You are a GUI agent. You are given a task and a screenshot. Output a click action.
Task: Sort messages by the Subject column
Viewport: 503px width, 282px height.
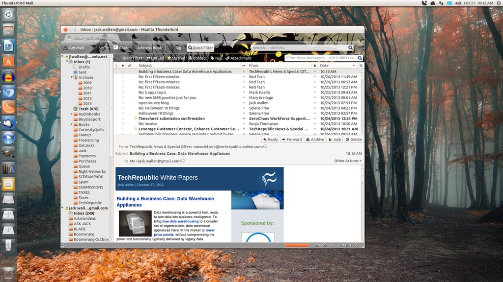187,66
